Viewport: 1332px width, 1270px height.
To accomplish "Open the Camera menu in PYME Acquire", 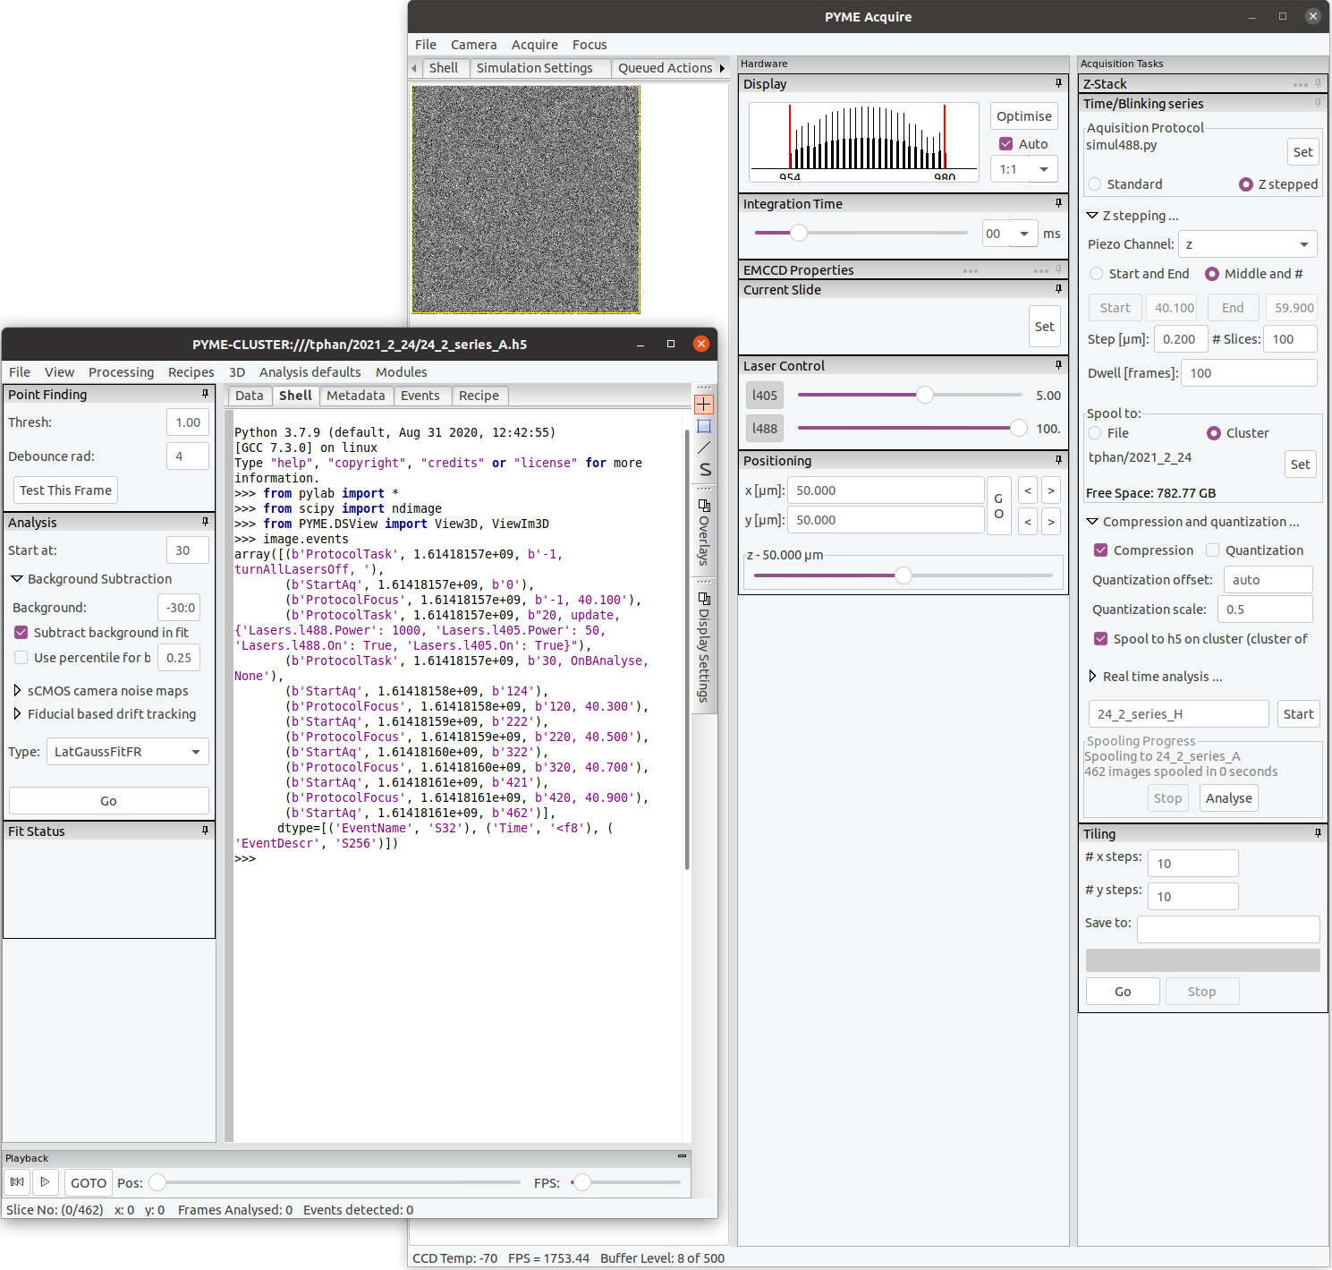I will pyautogui.click(x=473, y=44).
